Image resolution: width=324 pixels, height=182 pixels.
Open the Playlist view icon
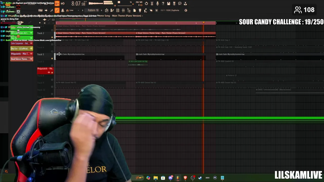click(x=107, y=10)
